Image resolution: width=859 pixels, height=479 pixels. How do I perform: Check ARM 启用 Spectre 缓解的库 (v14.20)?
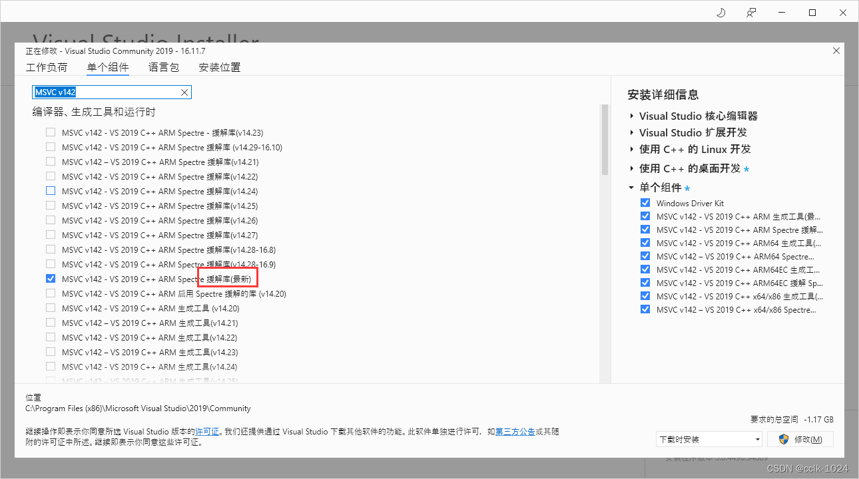click(x=51, y=293)
